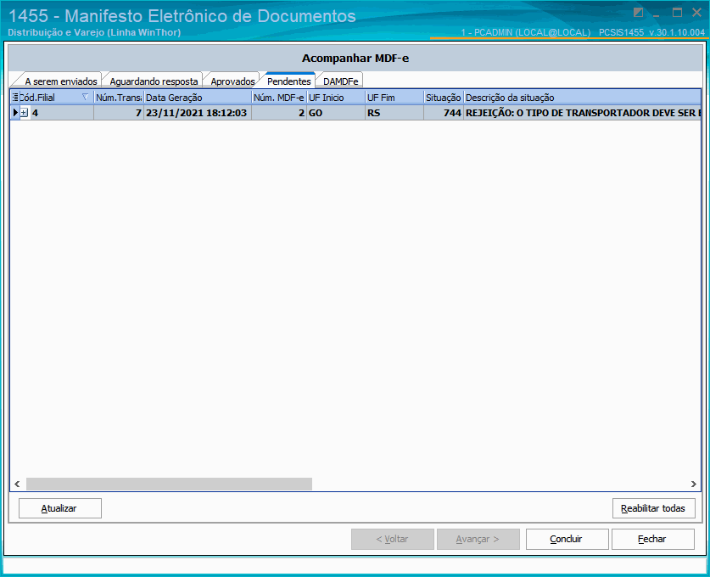Viewport: 710px width, 577px height.
Task: Open DAMDFe tab
Action: point(340,81)
